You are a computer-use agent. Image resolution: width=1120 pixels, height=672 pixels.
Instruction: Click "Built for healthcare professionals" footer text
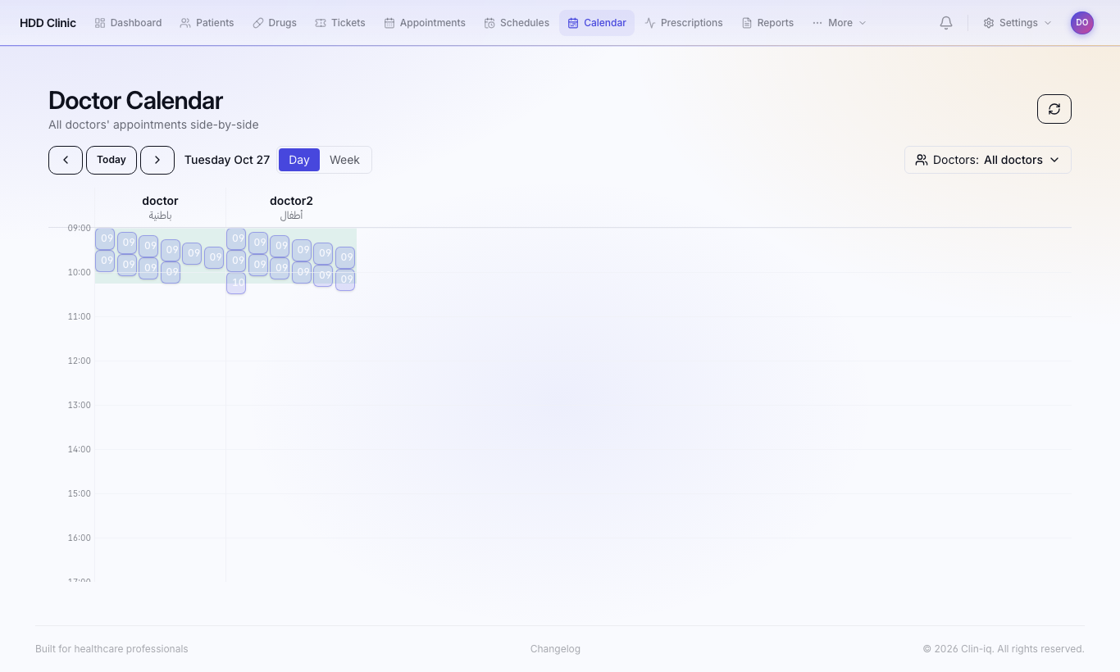pyautogui.click(x=112, y=649)
